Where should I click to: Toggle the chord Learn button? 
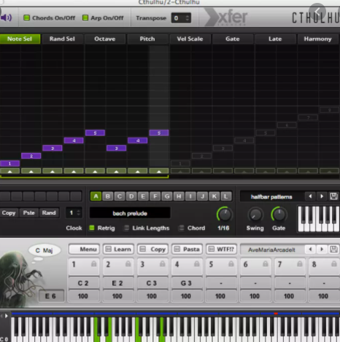click(118, 249)
